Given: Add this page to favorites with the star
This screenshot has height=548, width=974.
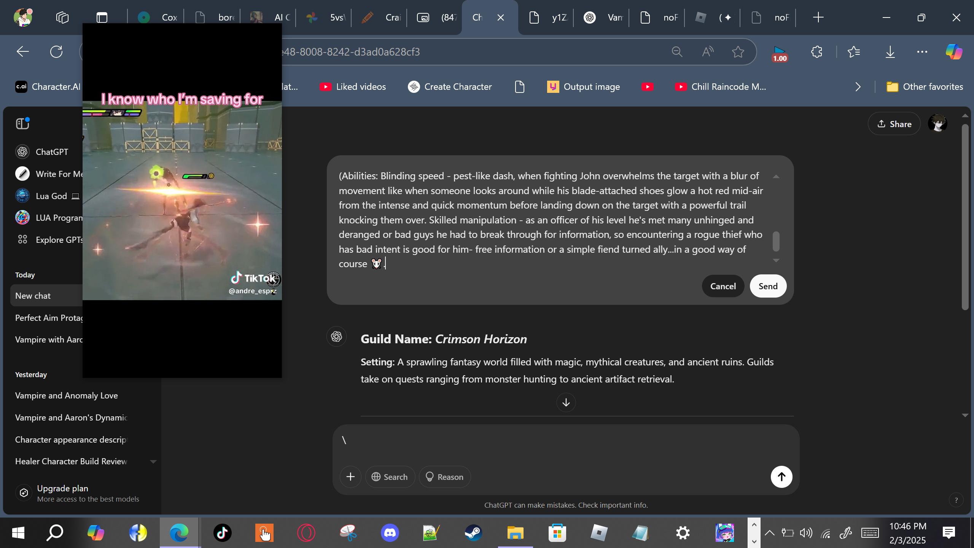Looking at the screenshot, I should coord(738,52).
